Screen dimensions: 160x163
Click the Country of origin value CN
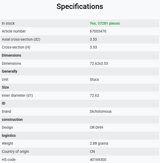(x=92, y=152)
